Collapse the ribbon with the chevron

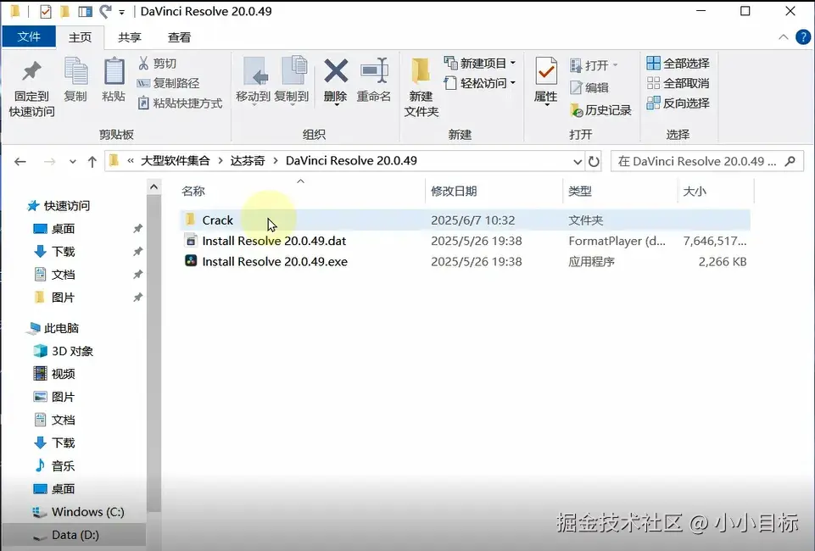[x=784, y=36]
